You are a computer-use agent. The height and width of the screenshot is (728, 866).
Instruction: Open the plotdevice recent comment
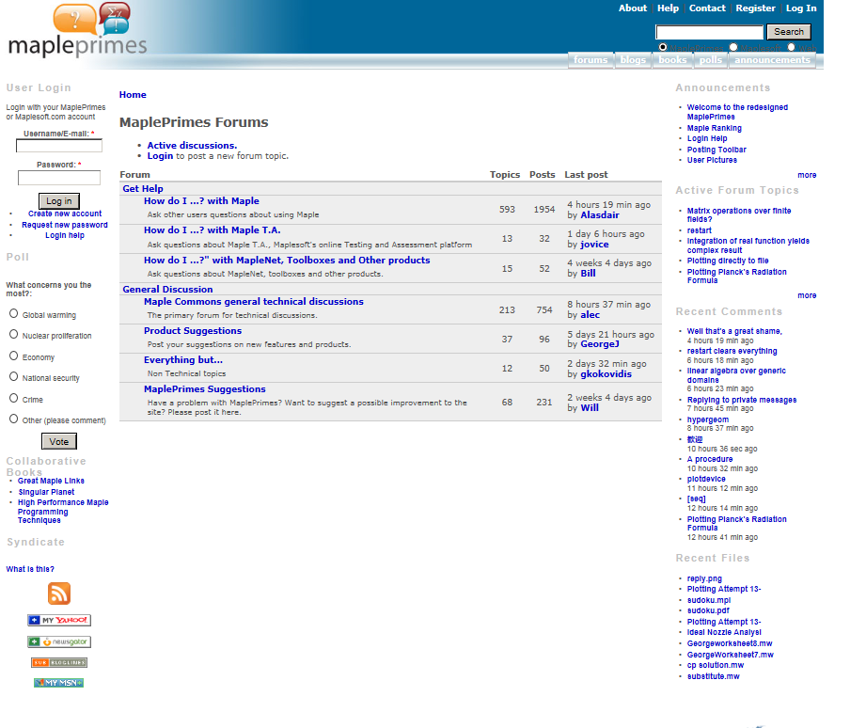click(706, 480)
